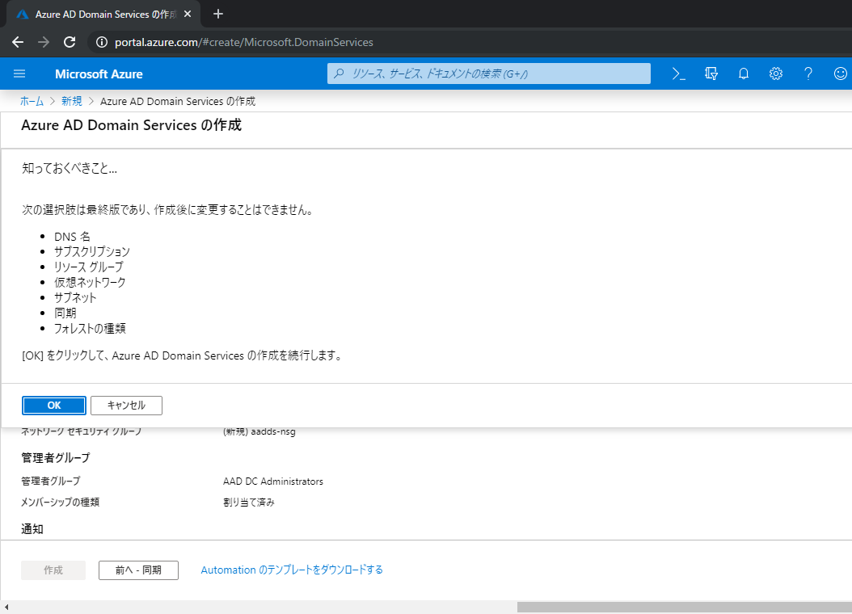Screen dimensions: 852x614
Task: Confirm the dialog with OK
Action: [x=54, y=406]
